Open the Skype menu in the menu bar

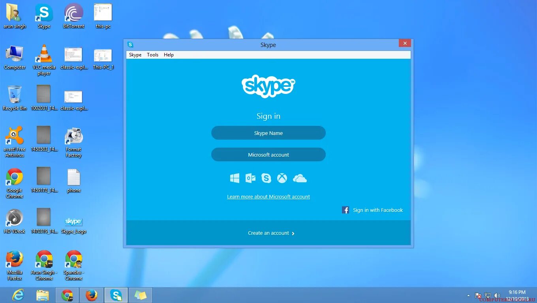135,55
